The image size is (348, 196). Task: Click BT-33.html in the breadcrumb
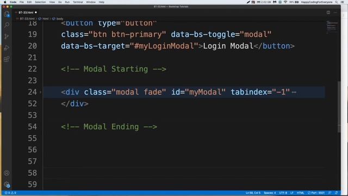click(27, 19)
